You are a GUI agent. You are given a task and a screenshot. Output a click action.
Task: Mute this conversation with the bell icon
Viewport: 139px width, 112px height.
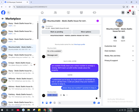115,37
